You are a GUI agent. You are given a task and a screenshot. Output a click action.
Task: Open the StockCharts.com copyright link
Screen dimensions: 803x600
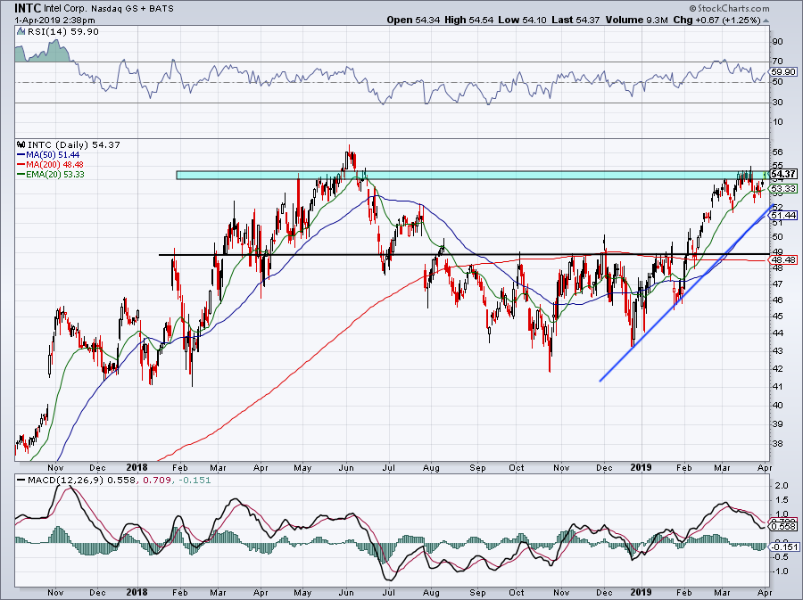pyautogui.click(x=729, y=8)
